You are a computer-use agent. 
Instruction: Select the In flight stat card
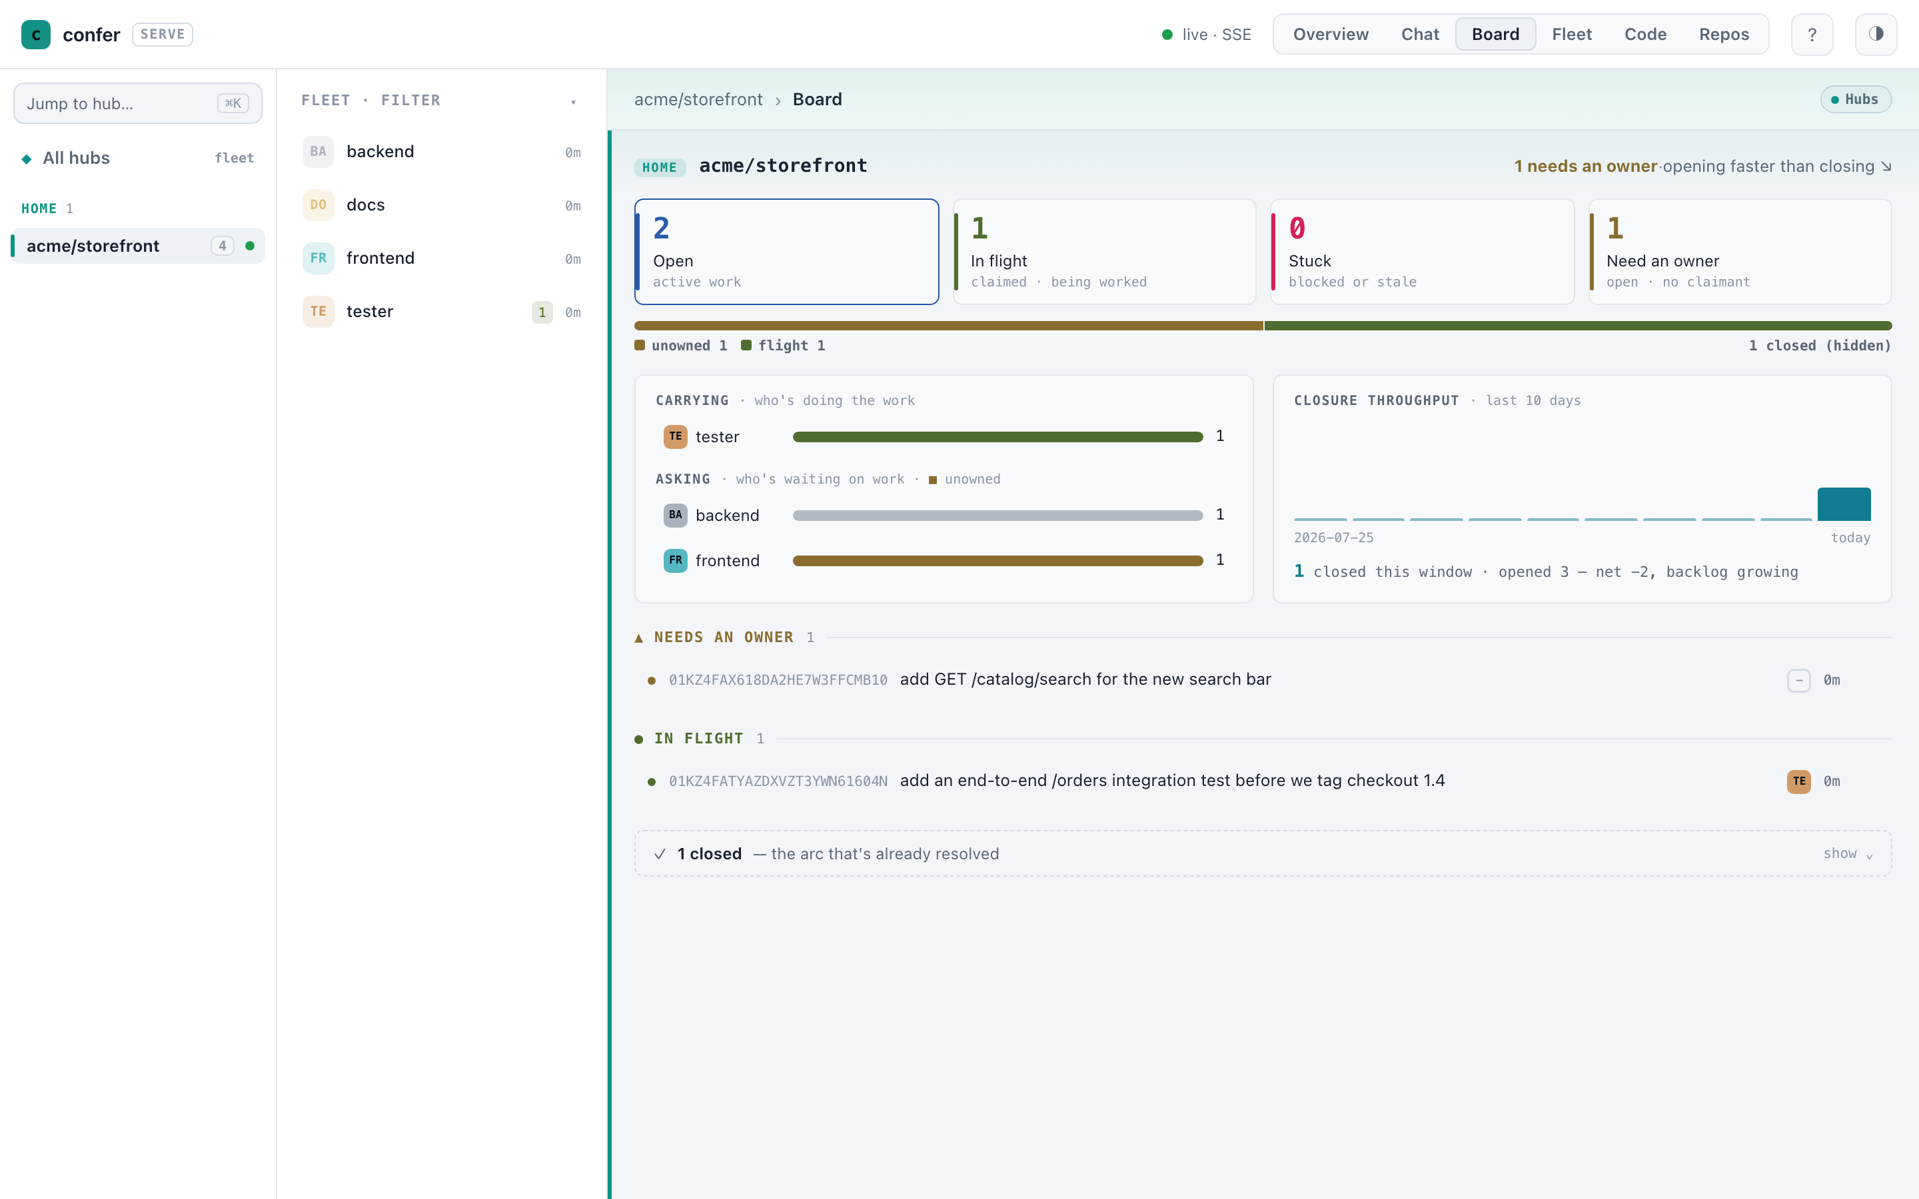[x=1104, y=251]
